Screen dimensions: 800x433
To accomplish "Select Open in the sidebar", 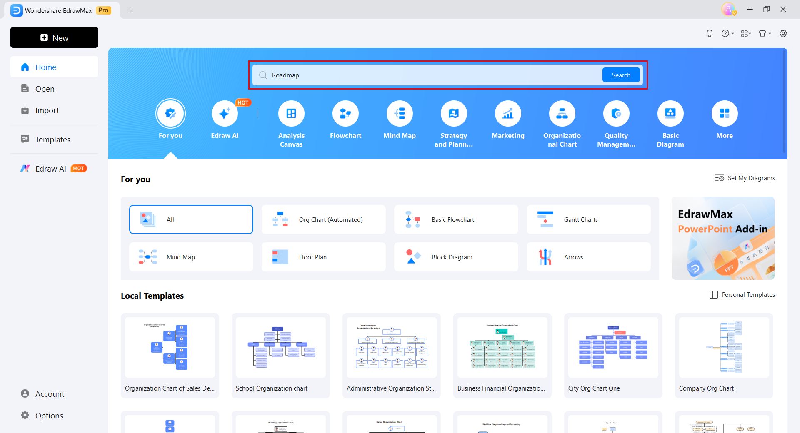I will pyautogui.click(x=54, y=89).
